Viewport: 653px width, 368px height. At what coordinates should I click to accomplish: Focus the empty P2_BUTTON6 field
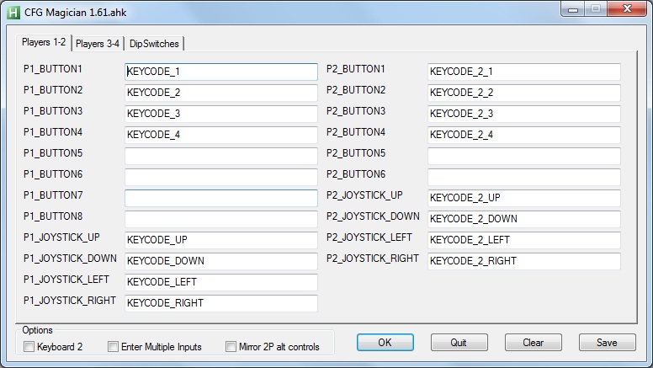[x=523, y=177]
